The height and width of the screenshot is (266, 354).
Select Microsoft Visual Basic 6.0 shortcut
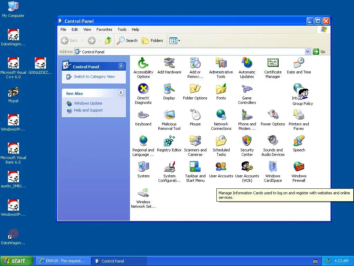point(13,153)
